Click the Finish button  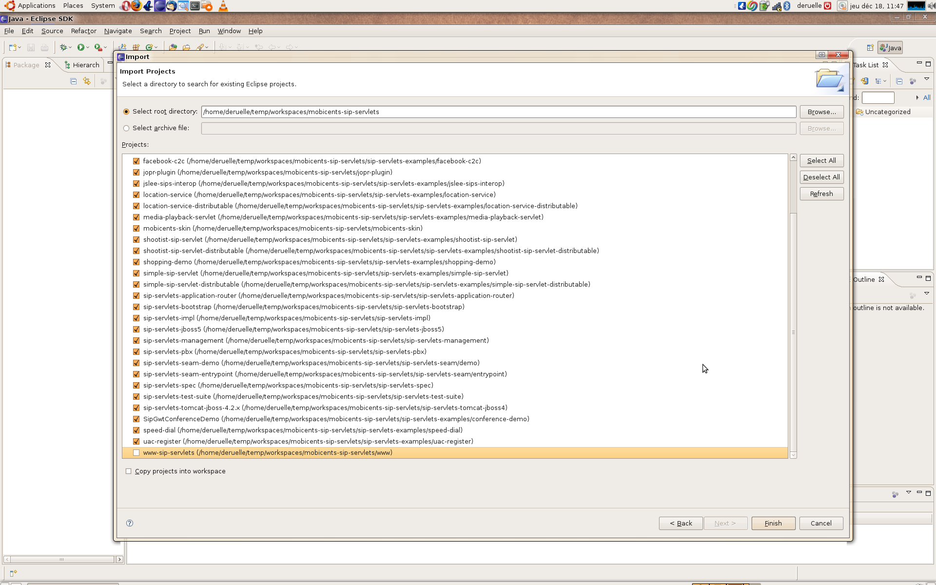click(773, 523)
